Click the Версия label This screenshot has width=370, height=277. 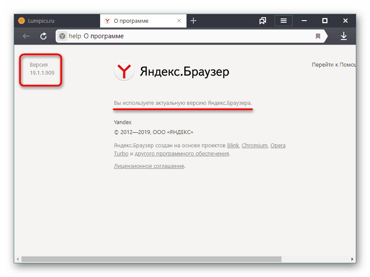(x=39, y=64)
